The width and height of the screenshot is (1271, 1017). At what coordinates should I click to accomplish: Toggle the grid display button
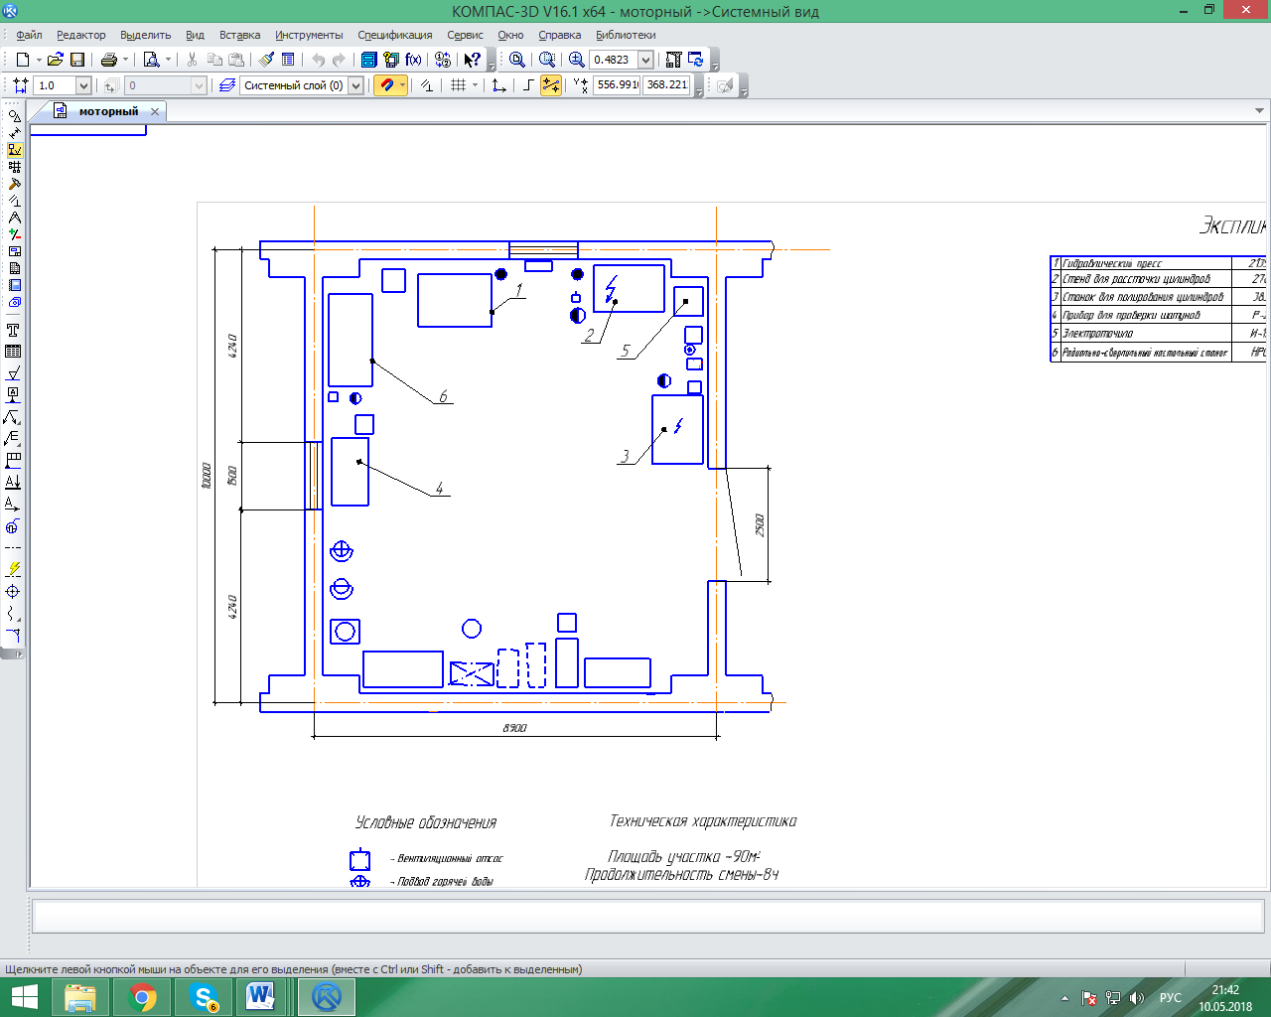458,85
